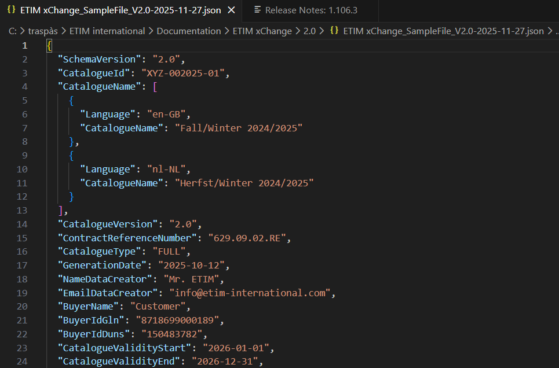This screenshot has height=368, width=559.
Task: Click the file name in the breadcrumb path
Action: pos(443,31)
